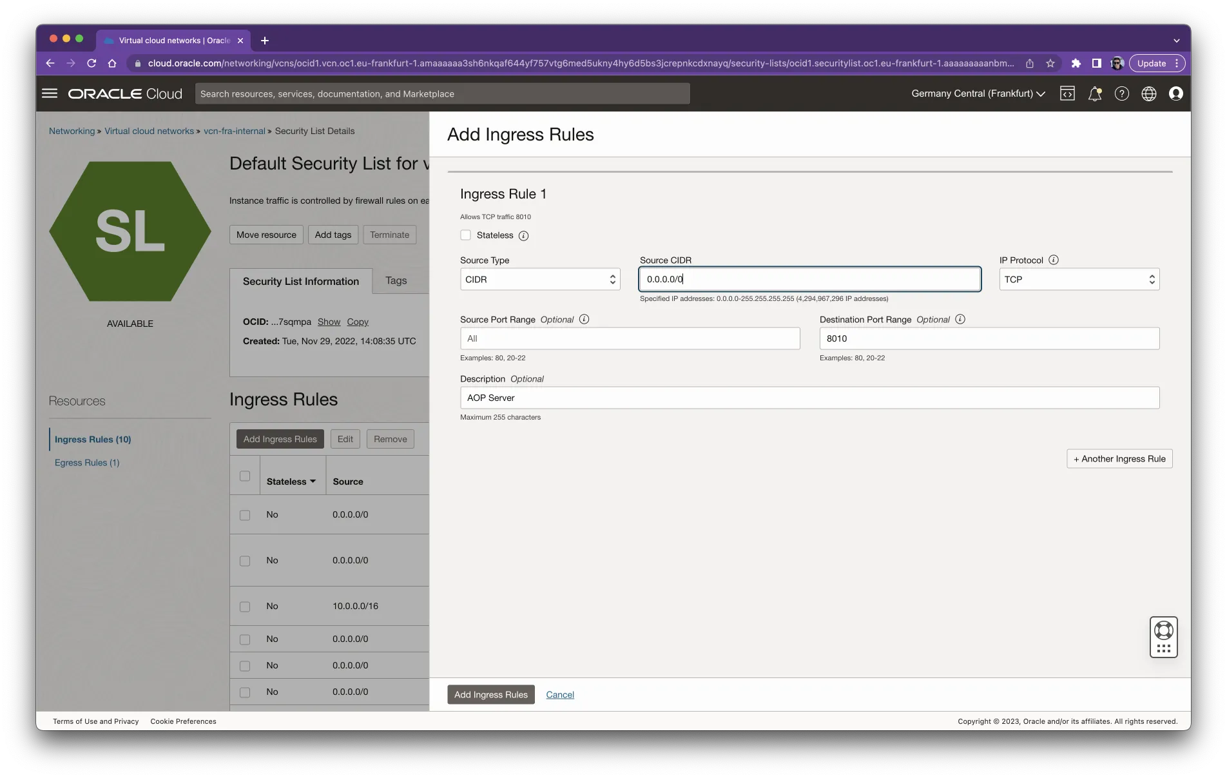Open the floating support lifebuoy widget
This screenshot has width=1227, height=778.
(1164, 637)
